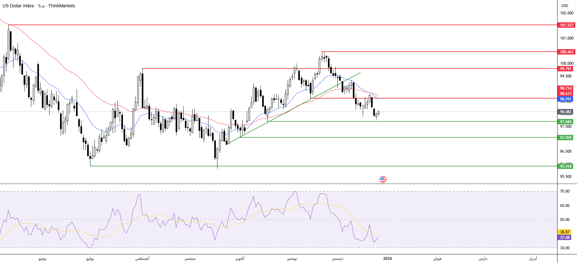This screenshot has height=263, width=577.
Task: Click the US Dollar Index symbol title
Action: [x=18, y=6]
